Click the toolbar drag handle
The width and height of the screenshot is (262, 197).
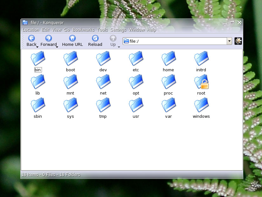[23, 41]
